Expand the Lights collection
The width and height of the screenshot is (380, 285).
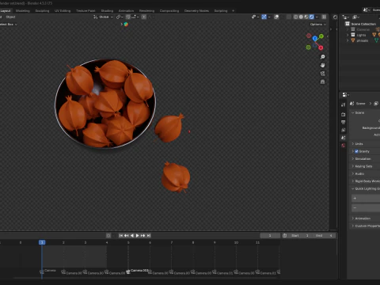(x=348, y=35)
